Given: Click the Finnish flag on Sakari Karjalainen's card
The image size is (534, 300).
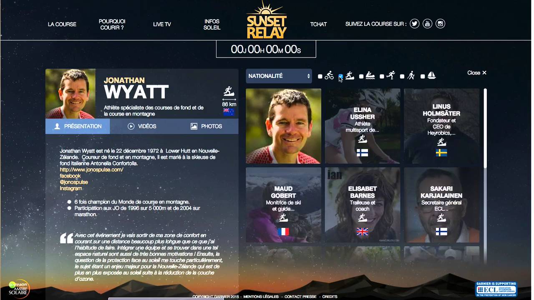Looking at the screenshot, I should (x=441, y=232).
